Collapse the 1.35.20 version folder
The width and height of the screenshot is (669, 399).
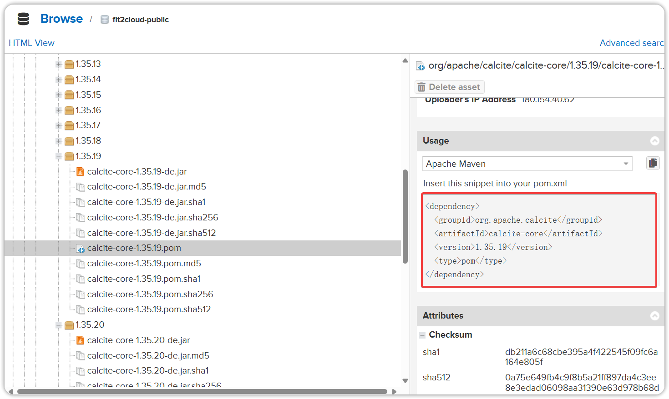(x=59, y=325)
